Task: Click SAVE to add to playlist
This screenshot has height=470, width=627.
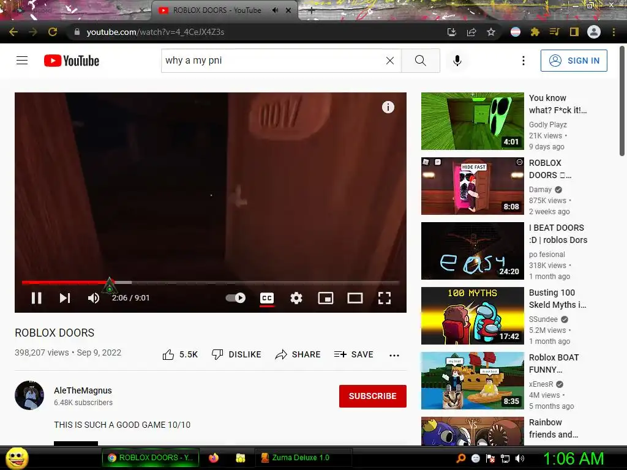Action: pos(353,354)
